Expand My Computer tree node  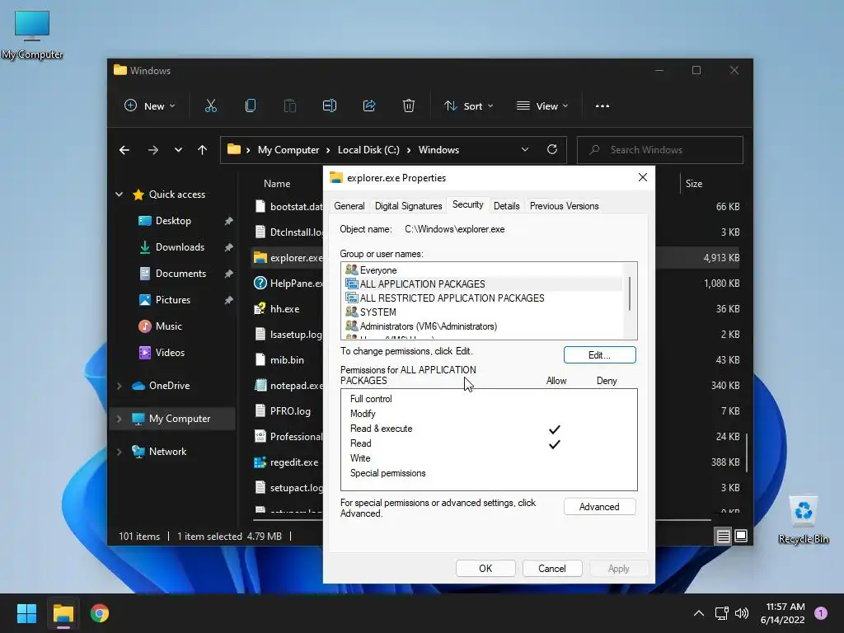pyautogui.click(x=119, y=418)
